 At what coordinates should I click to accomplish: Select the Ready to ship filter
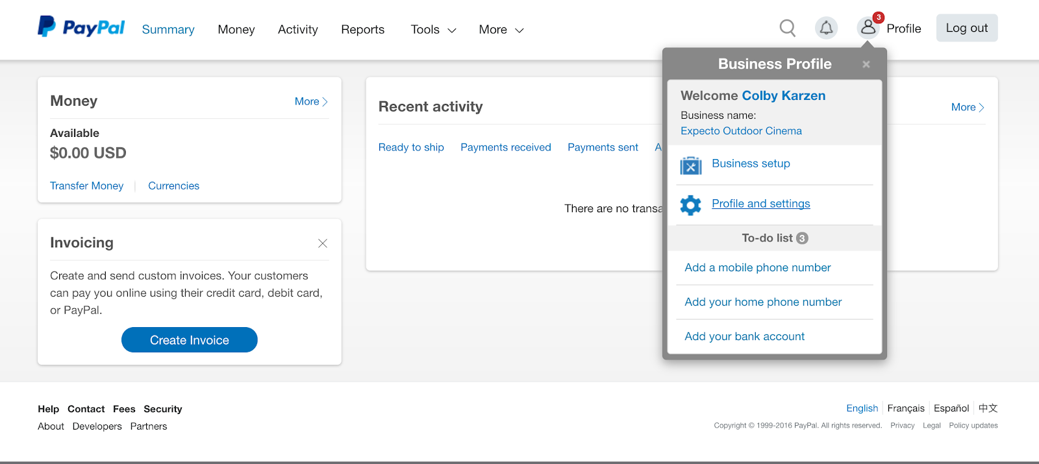pos(411,147)
